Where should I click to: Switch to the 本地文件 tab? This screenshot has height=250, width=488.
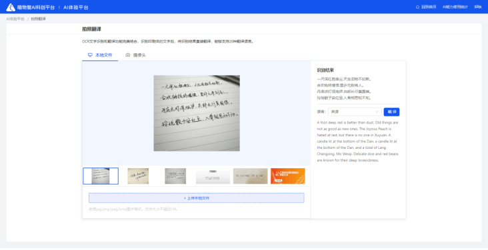click(x=100, y=55)
